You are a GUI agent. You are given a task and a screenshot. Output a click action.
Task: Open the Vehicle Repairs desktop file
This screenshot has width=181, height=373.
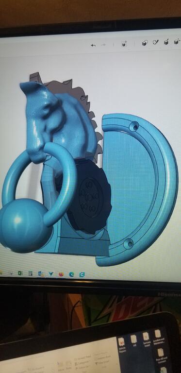122,345
